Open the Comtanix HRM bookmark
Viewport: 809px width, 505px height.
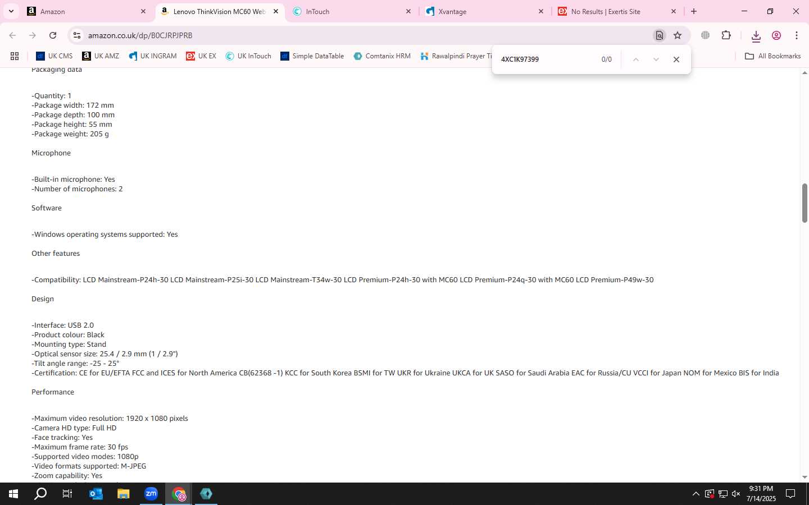382,56
